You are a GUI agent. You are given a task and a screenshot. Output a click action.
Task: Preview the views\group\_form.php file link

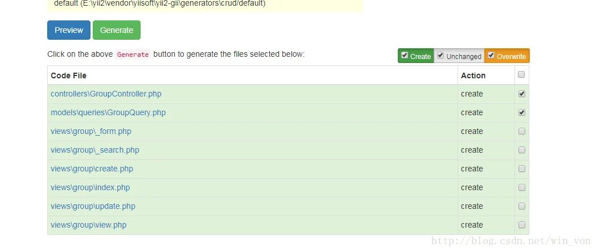(x=91, y=131)
